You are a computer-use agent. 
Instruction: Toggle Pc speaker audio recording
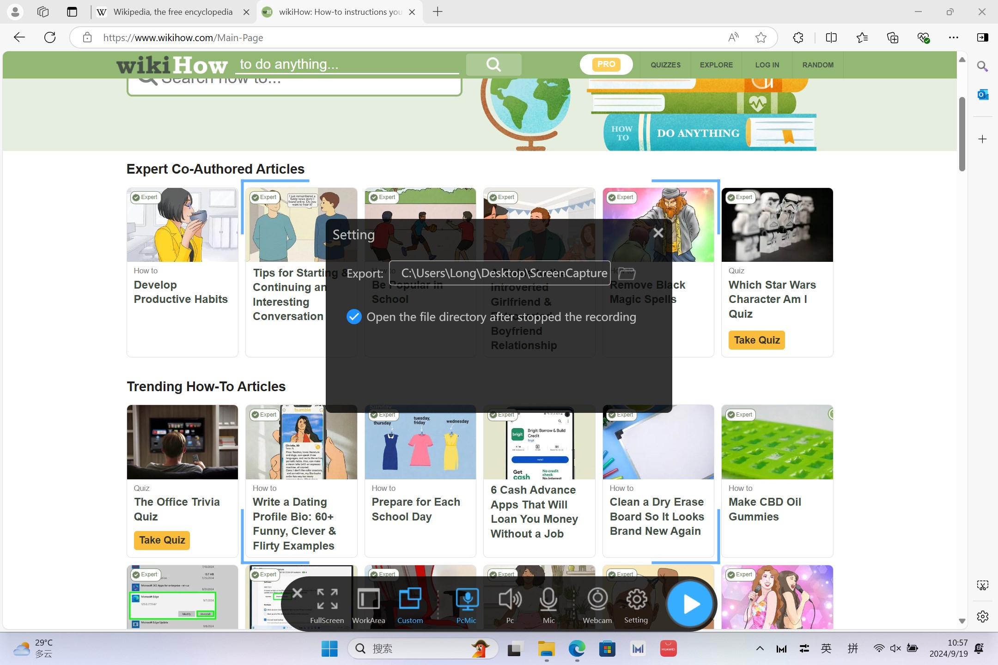pyautogui.click(x=510, y=605)
